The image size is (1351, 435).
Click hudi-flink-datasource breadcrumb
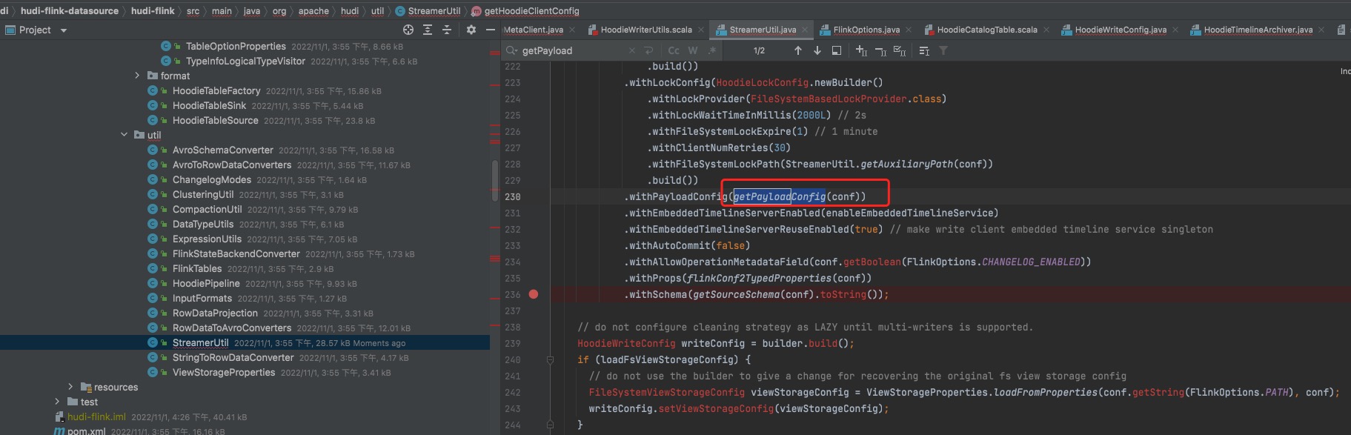(x=69, y=11)
